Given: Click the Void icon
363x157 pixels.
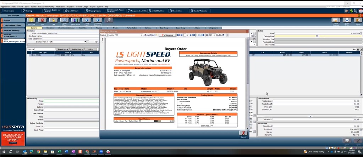Looking at the screenshot, I should pos(42,20).
